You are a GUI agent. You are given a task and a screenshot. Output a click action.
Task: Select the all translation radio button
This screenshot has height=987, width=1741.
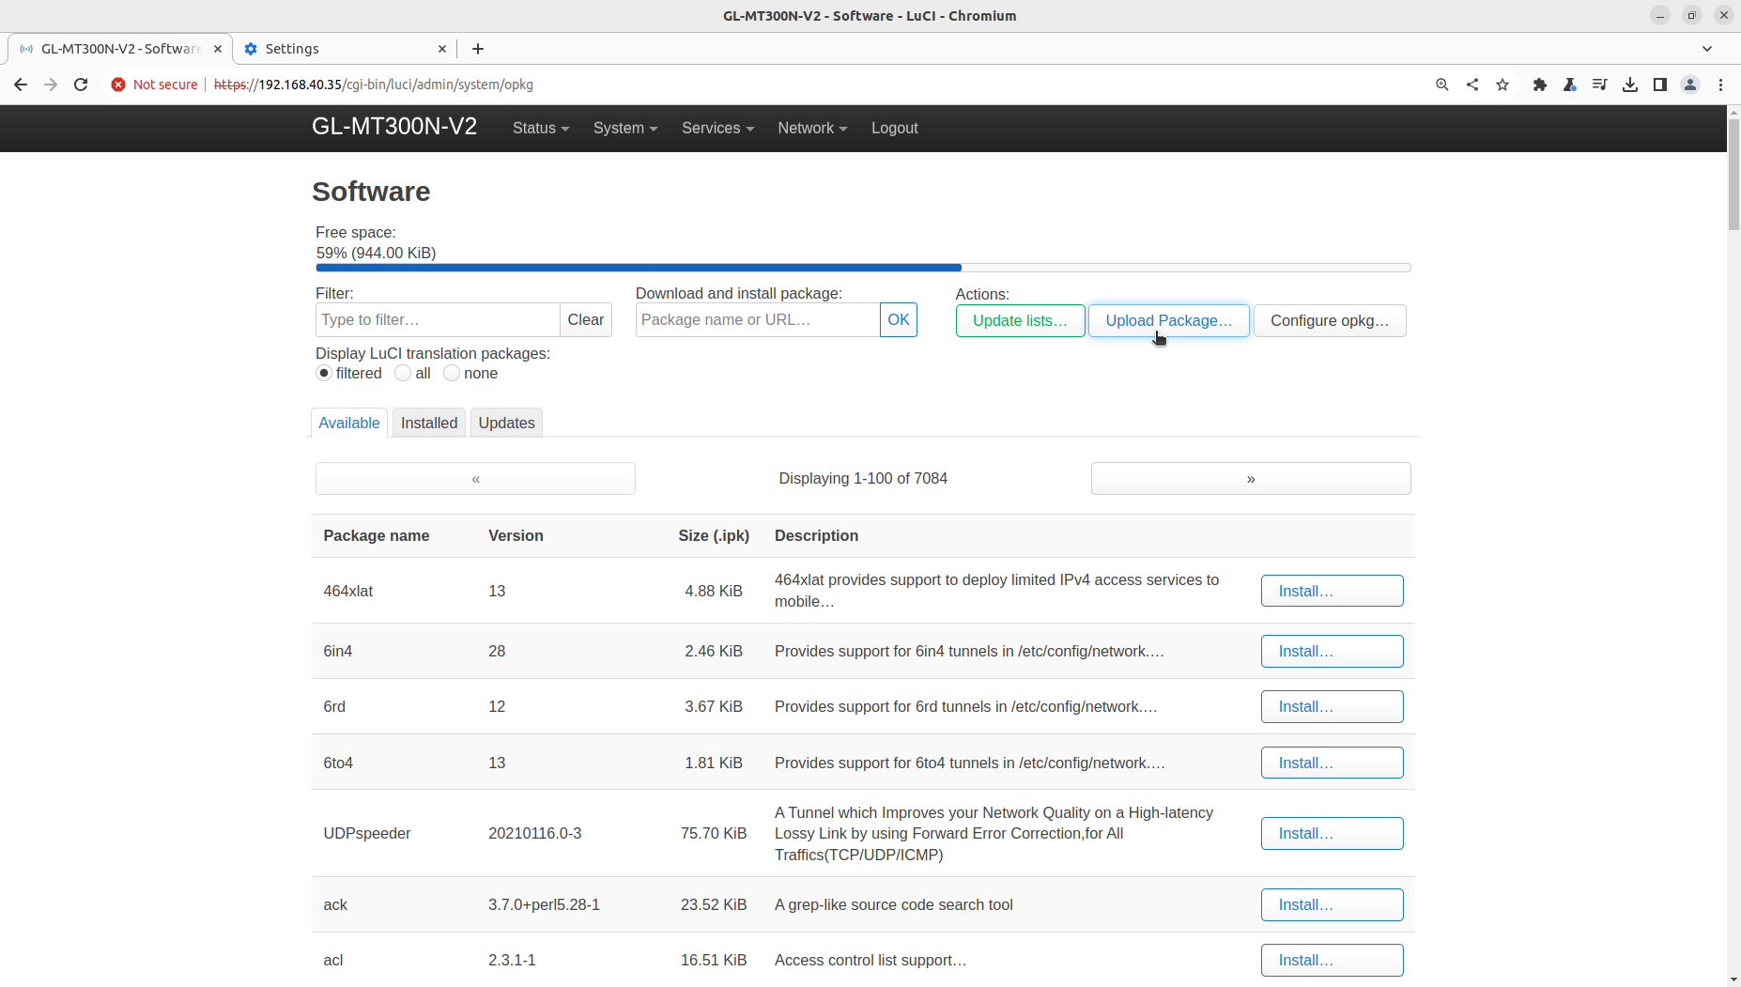403,373
